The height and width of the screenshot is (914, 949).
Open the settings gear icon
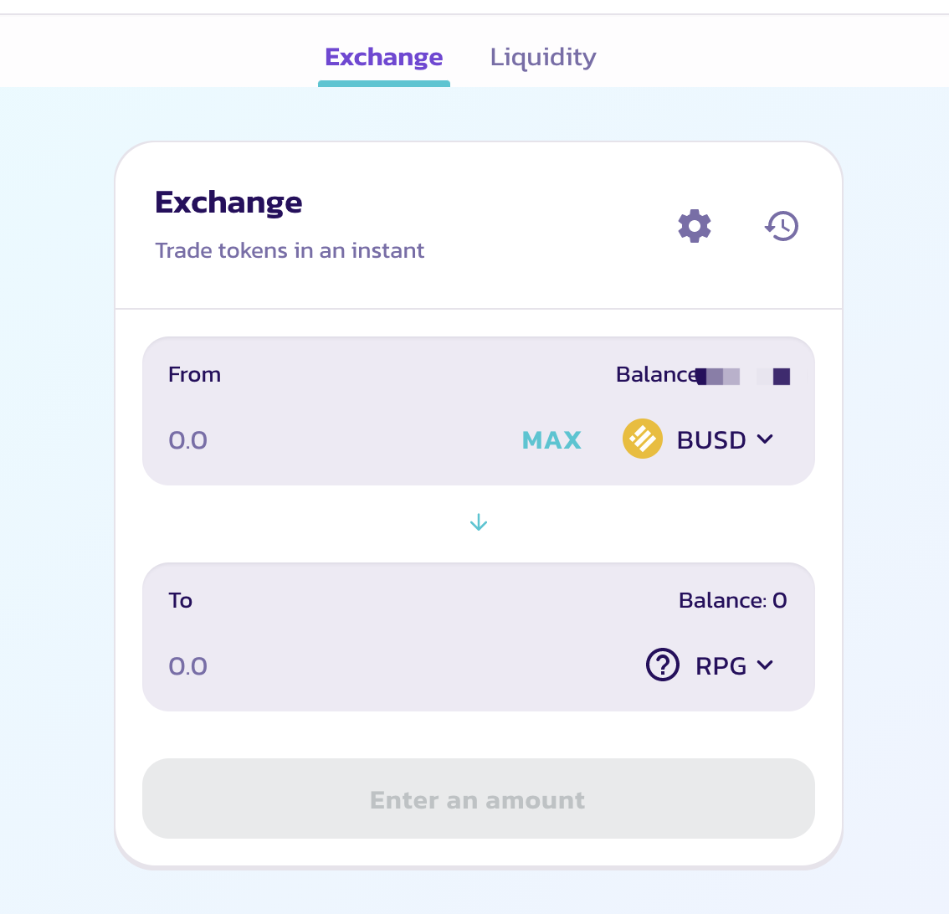(x=695, y=226)
